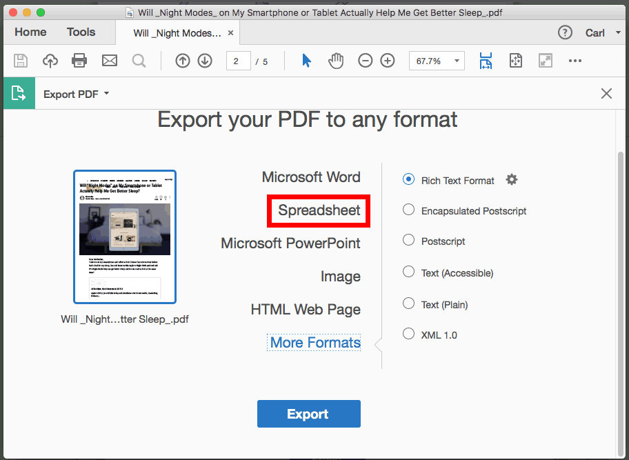The width and height of the screenshot is (629, 460).
Task: Select Rich Text Format radio button
Action: (x=408, y=179)
